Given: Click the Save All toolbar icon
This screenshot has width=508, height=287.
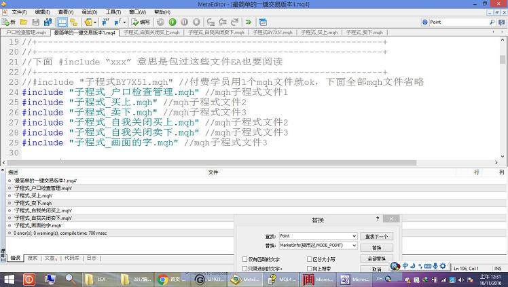Looking at the screenshot, I should coord(48,22).
